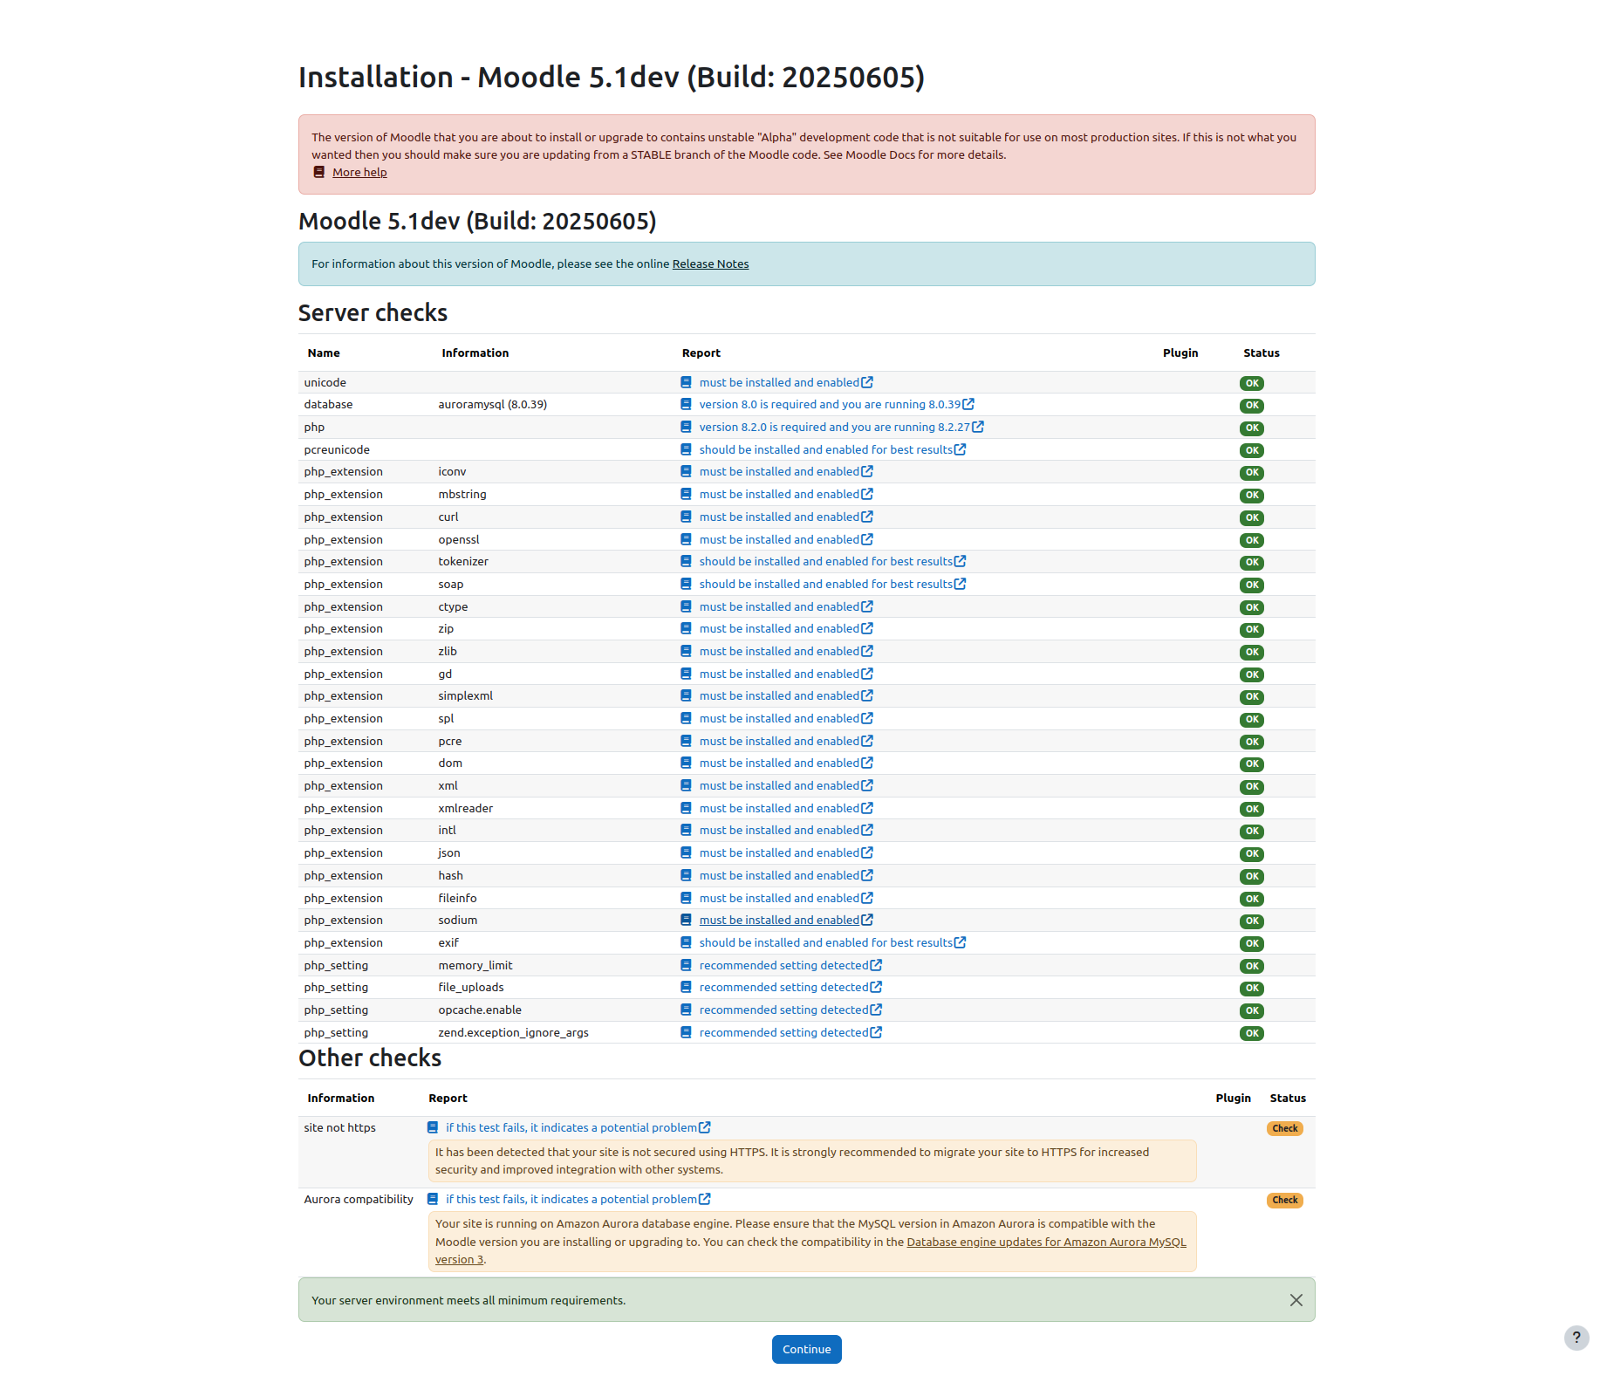
Task: Click docs book icon in dom row
Action: (686, 763)
